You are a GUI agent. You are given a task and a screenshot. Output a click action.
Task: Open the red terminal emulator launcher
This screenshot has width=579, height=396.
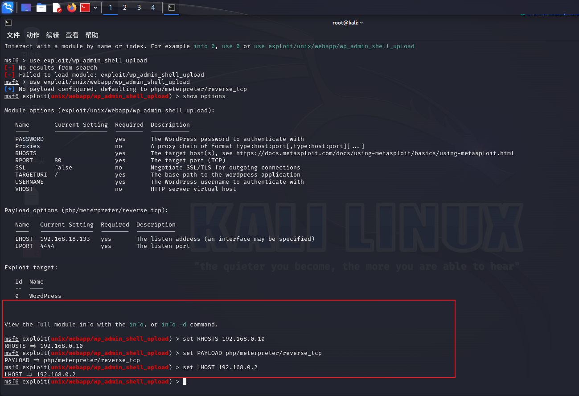(85, 8)
